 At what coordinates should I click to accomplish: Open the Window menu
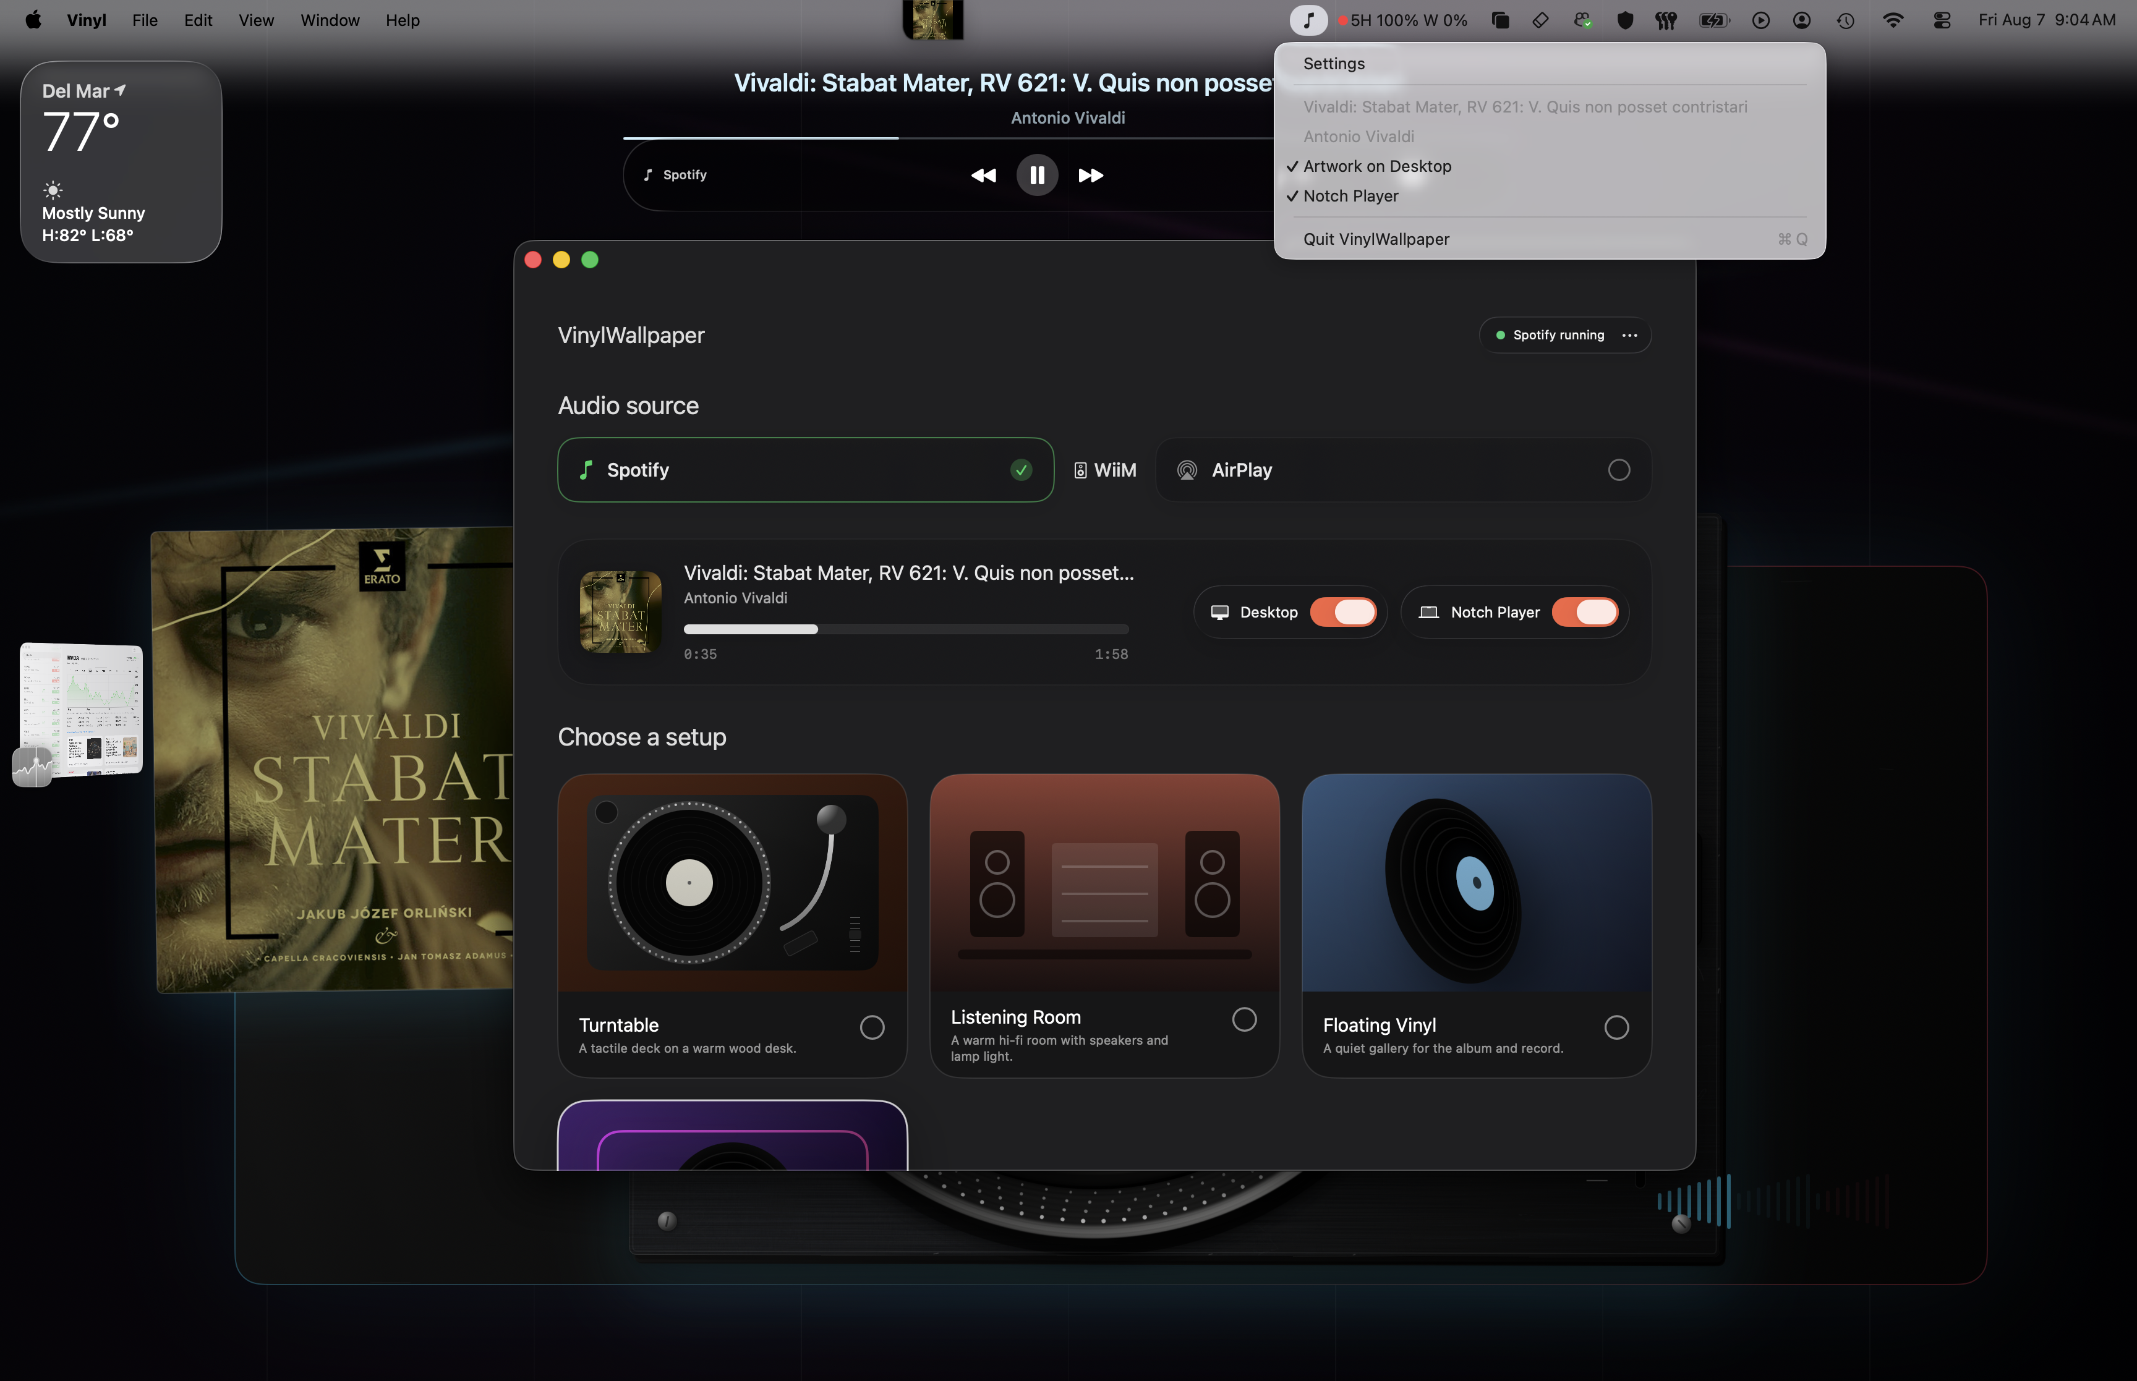click(x=330, y=20)
